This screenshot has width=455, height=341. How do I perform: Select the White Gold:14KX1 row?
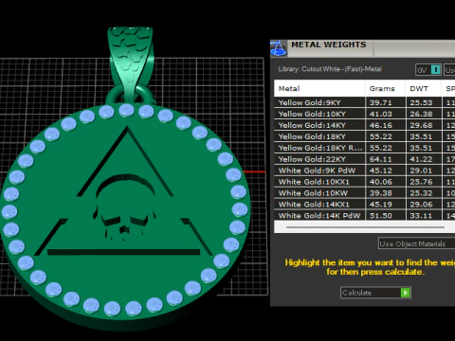[x=365, y=205]
